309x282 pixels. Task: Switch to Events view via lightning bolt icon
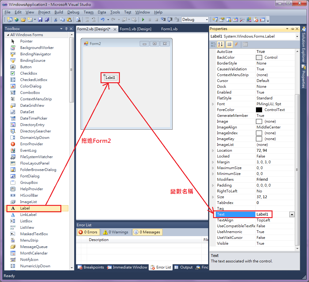(x=236, y=44)
